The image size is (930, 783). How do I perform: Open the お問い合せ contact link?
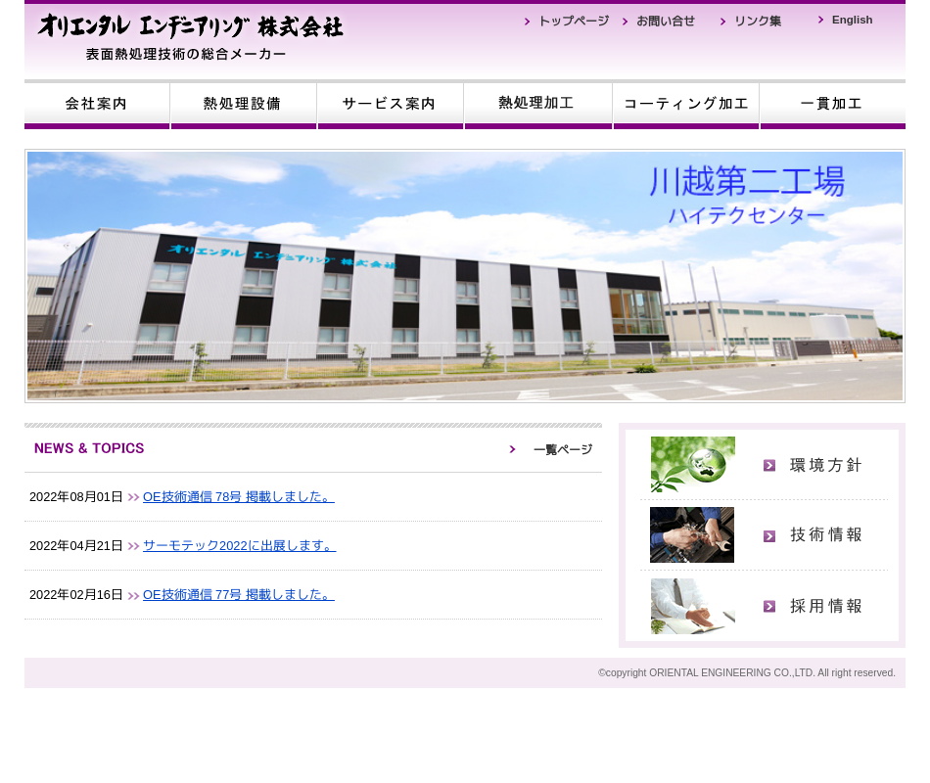click(x=665, y=21)
